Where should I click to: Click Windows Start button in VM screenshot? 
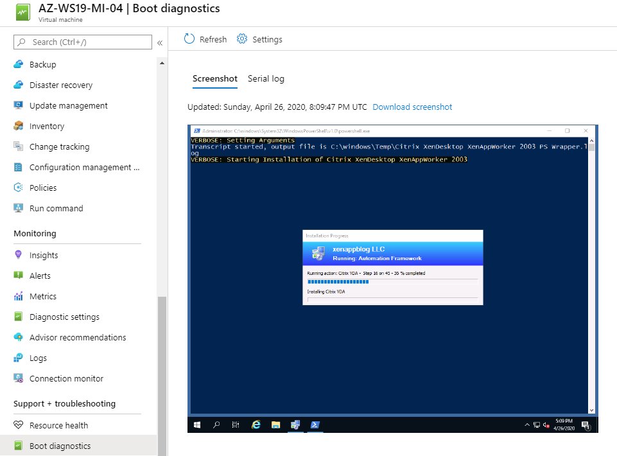197,425
